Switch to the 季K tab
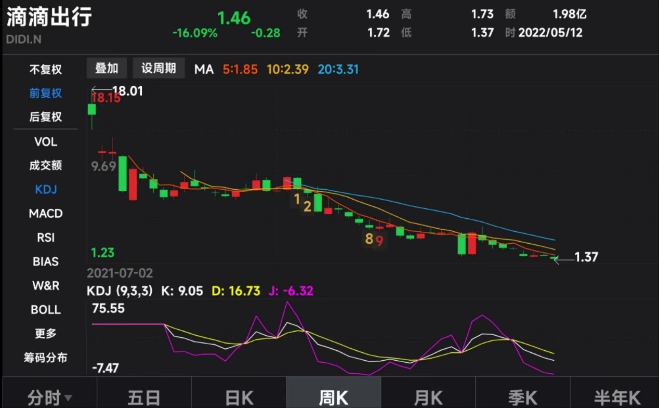This screenshot has height=408, width=659. click(x=523, y=398)
